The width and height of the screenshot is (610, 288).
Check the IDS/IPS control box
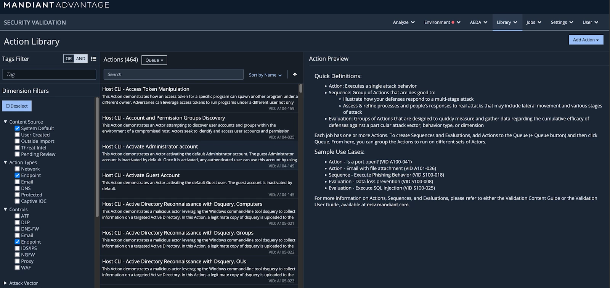coord(17,248)
